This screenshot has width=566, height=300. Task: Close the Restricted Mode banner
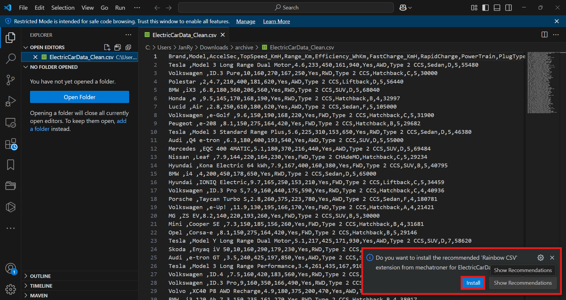point(557,21)
